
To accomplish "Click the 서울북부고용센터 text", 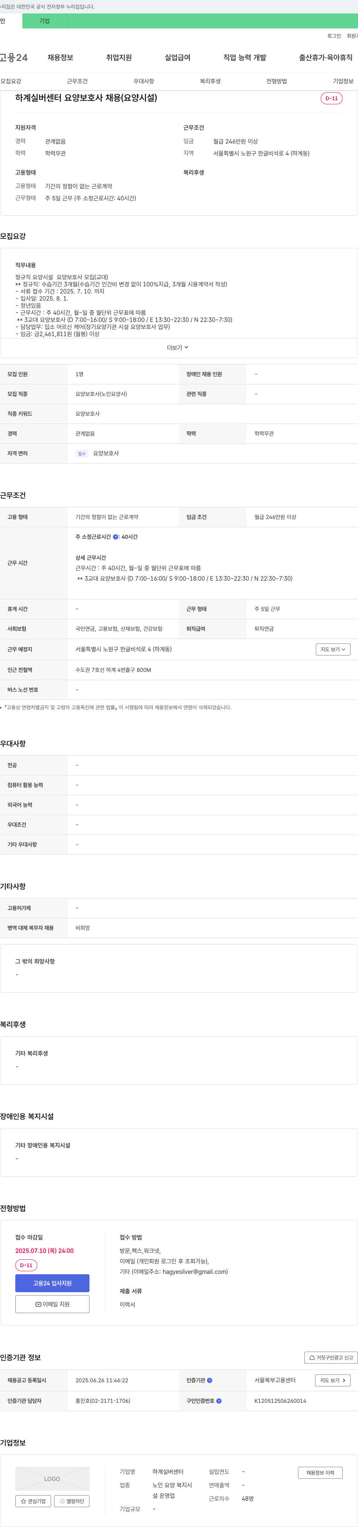I will coord(275,1380).
